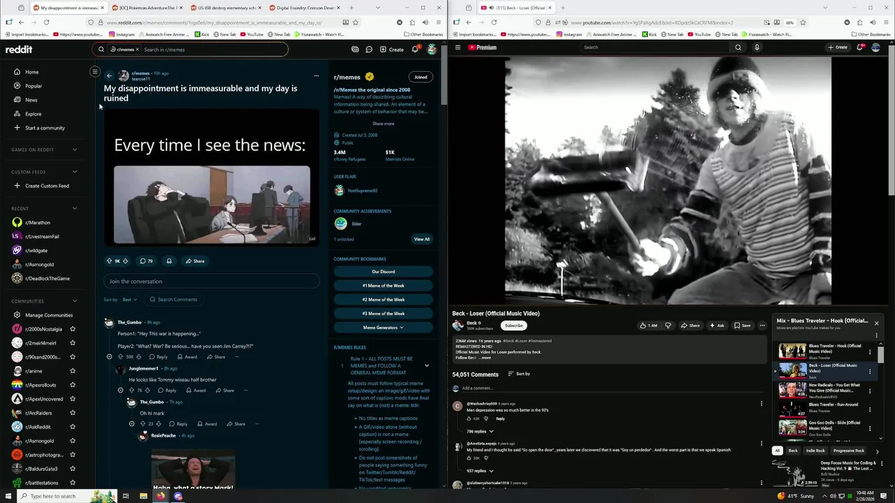Image resolution: width=895 pixels, height=503 pixels.
Task: Click YouTube search magnifier button
Action: click(x=738, y=48)
